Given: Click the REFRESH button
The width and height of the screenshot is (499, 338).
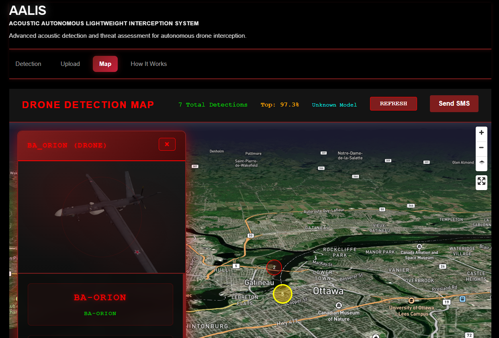Looking at the screenshot, I should [393, 104].
